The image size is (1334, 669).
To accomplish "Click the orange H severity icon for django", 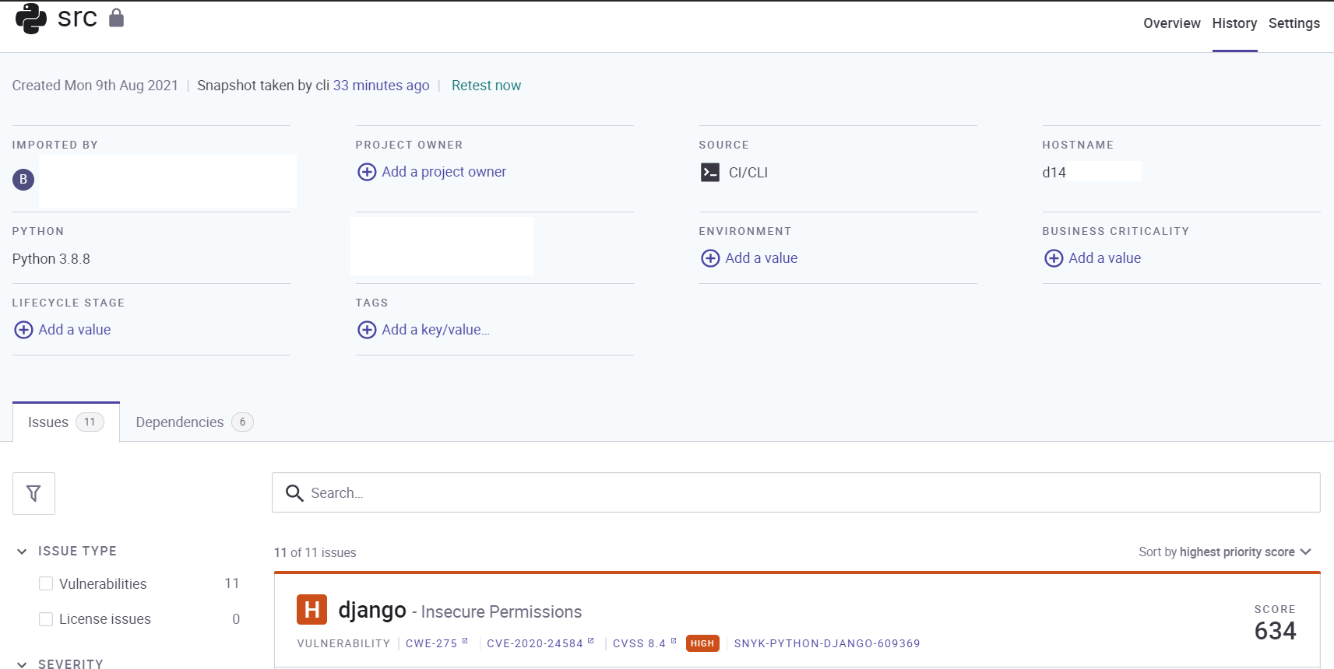I will [312, 610].
